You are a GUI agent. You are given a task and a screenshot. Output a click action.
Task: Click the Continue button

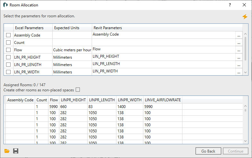click(235, 151)
